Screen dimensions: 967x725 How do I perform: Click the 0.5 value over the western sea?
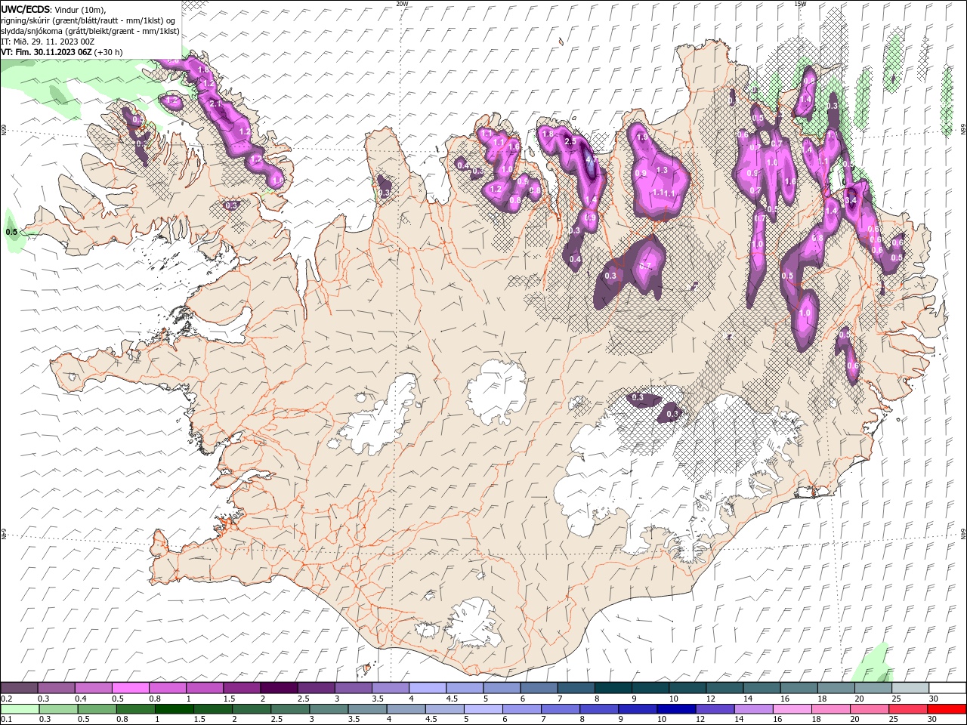click(x=11, y=232)
